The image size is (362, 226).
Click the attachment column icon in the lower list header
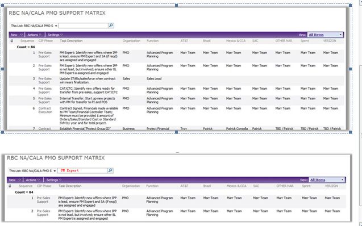tap(10, 186)
